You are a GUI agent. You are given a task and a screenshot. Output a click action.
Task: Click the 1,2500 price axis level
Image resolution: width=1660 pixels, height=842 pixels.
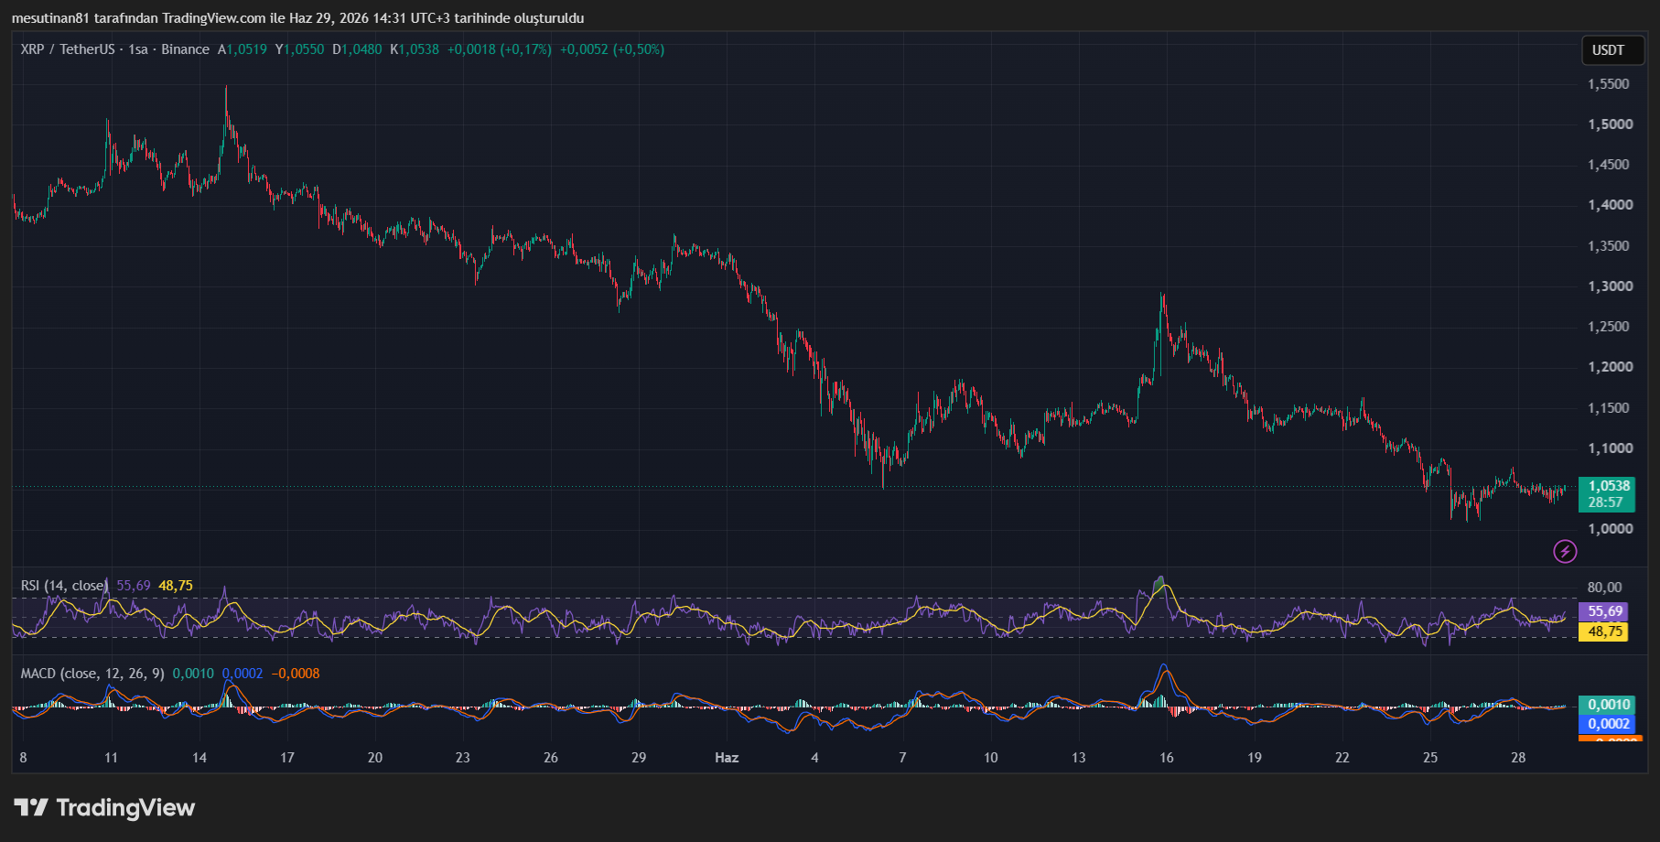[1609, 327]
